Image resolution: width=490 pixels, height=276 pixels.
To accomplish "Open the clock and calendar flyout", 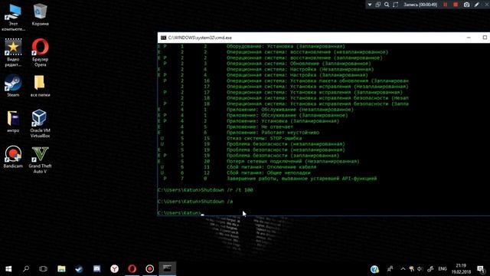I will [x=461, y=269].
